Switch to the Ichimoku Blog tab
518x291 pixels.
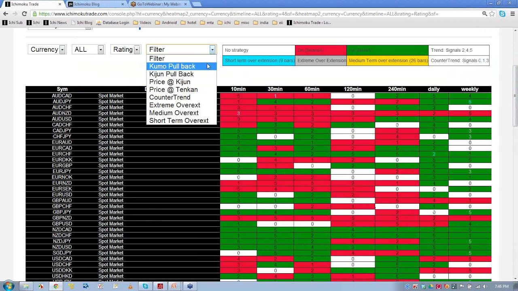pyautogui.click(x=96, y=4)
